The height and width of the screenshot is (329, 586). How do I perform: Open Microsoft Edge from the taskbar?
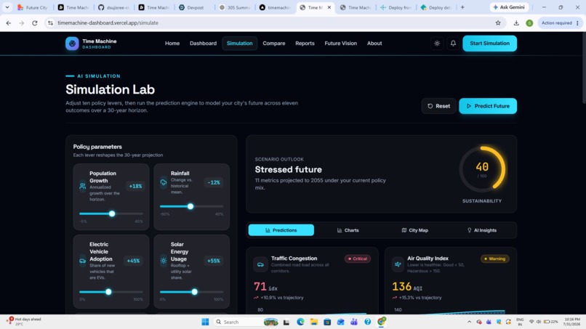pyautogui.click(x=300, y=322)
